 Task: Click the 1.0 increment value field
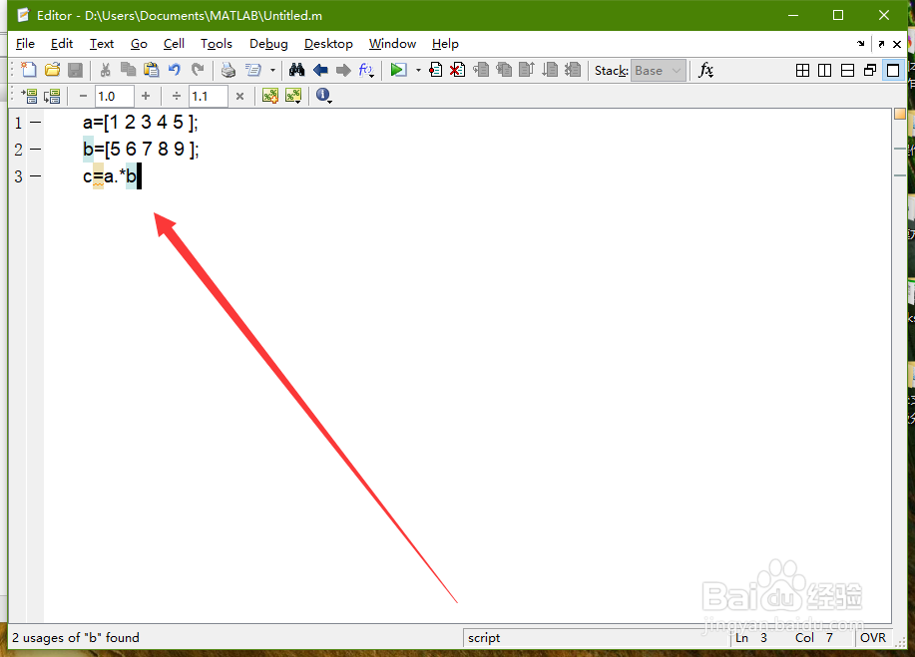(x=115, y=96)
